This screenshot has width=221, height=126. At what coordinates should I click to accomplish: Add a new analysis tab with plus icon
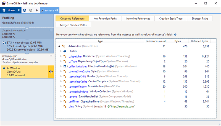(x=37, y=10)
